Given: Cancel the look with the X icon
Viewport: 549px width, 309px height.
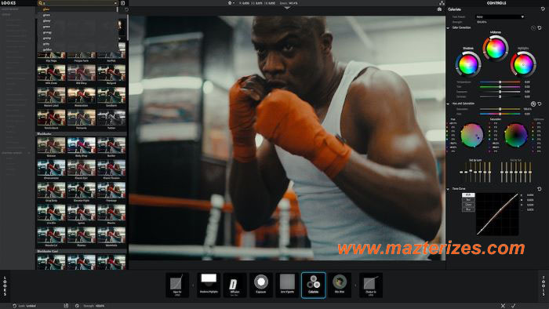Looking at the screenshot, I should pyautogui.click(x=503, y=306).
